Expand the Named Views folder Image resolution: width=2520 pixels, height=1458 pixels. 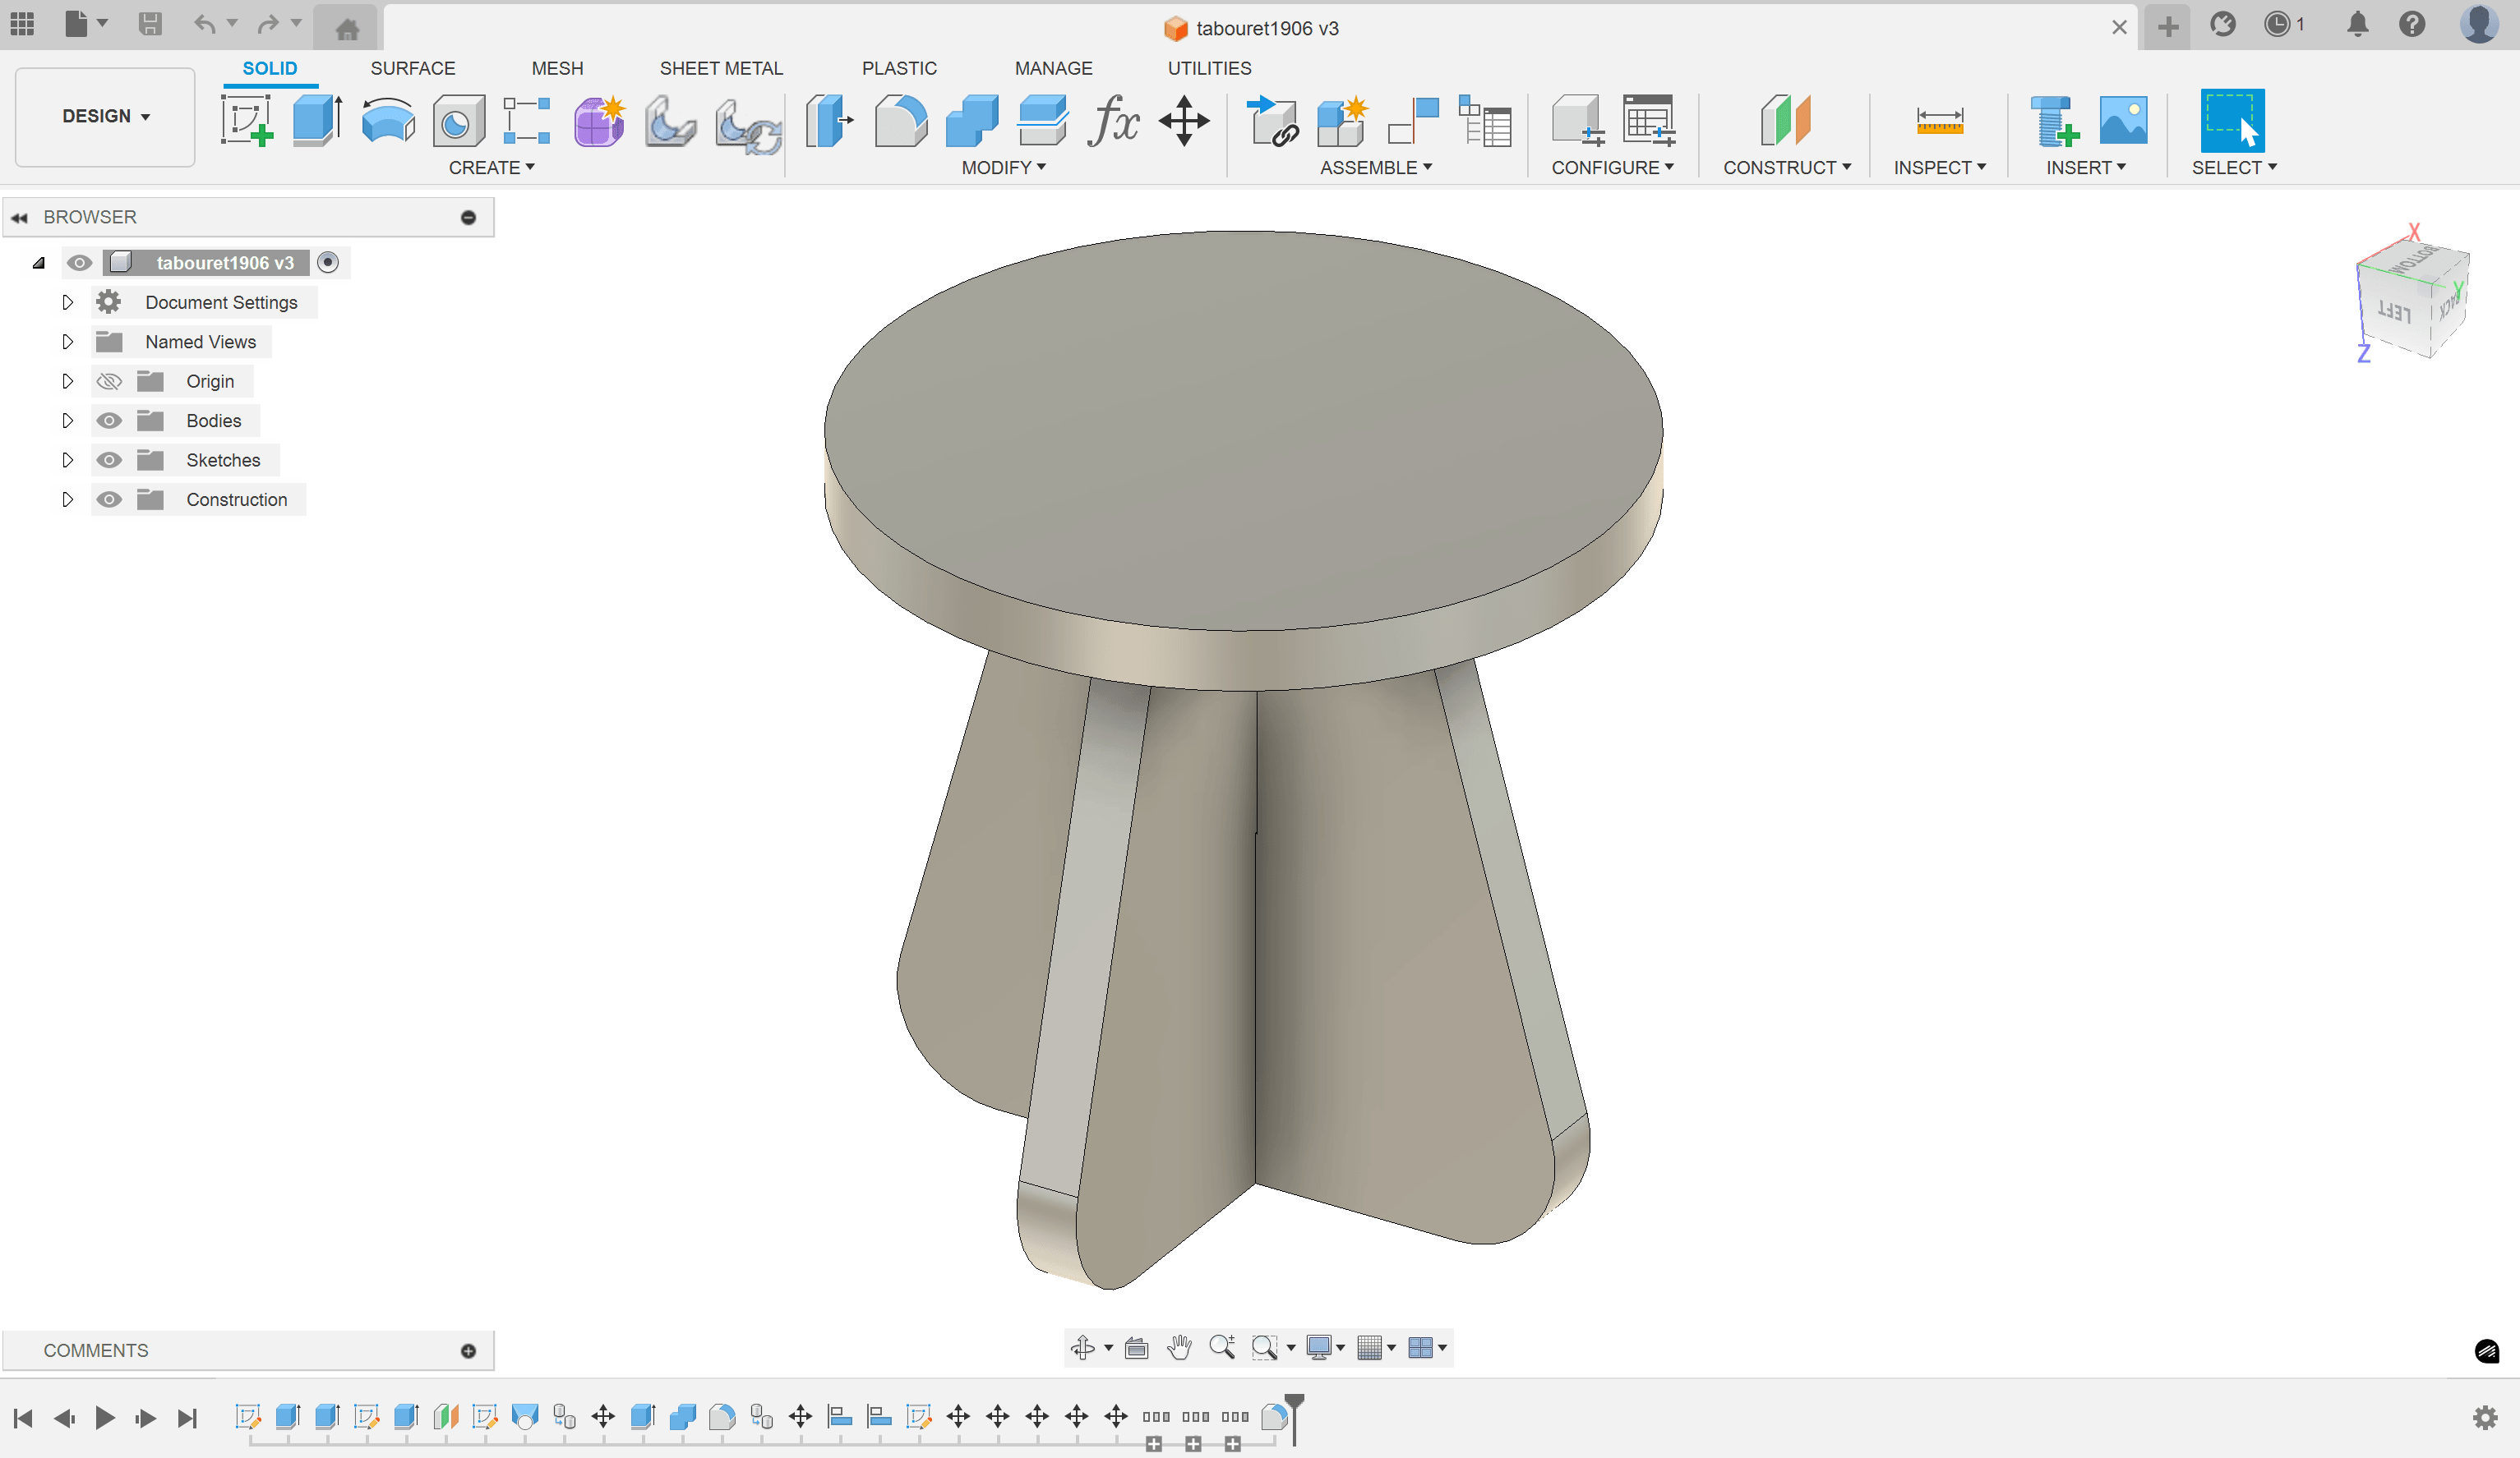click(68, 341)
